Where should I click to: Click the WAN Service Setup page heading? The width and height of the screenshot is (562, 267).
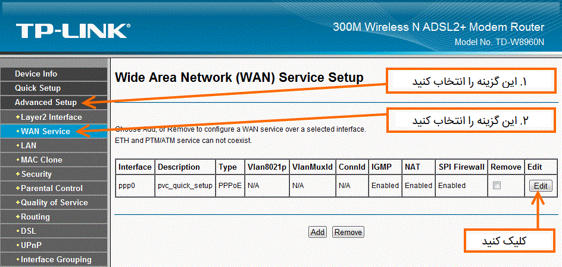239,77
